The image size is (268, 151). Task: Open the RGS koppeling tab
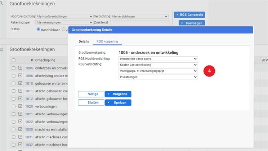(x=107, y=41)
